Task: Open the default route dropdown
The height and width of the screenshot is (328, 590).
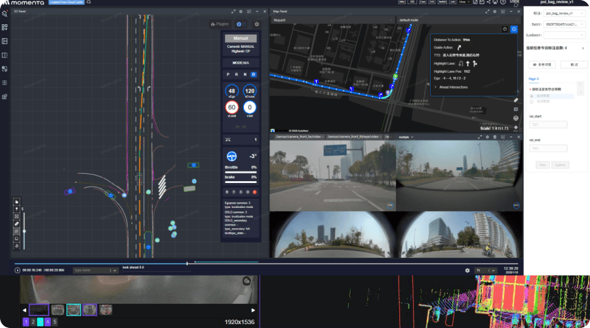Action: click(459, 20)
